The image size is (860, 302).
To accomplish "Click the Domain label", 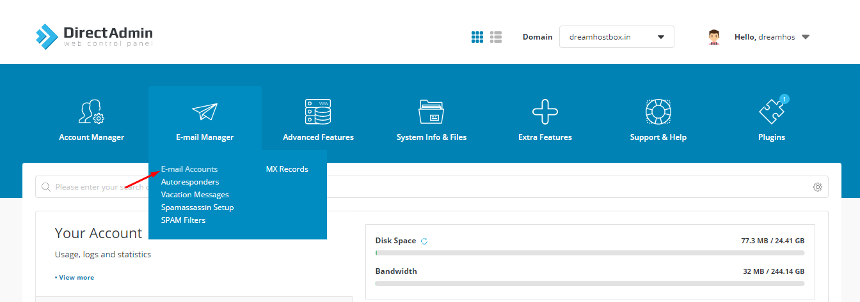I will [x=537, y=37].
